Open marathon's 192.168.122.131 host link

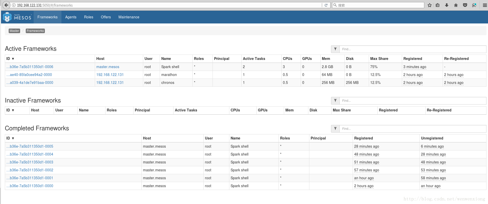coord(110,75)
